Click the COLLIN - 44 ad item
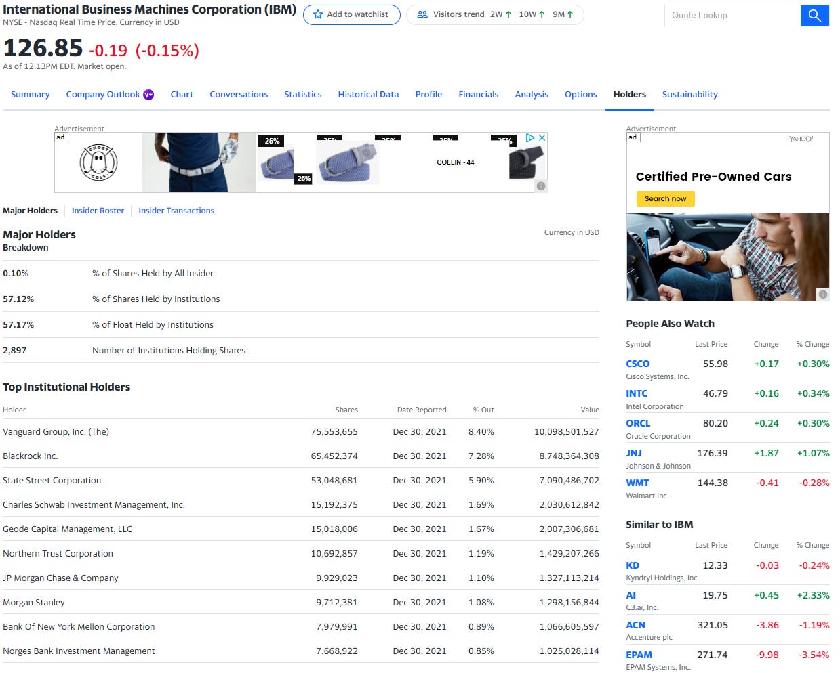 point(455,162)
